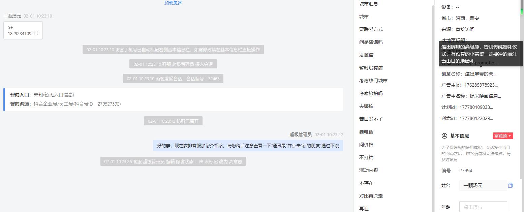
Task: Pick the 活动内容 quick reply
Action: click(x=369, y=170)
